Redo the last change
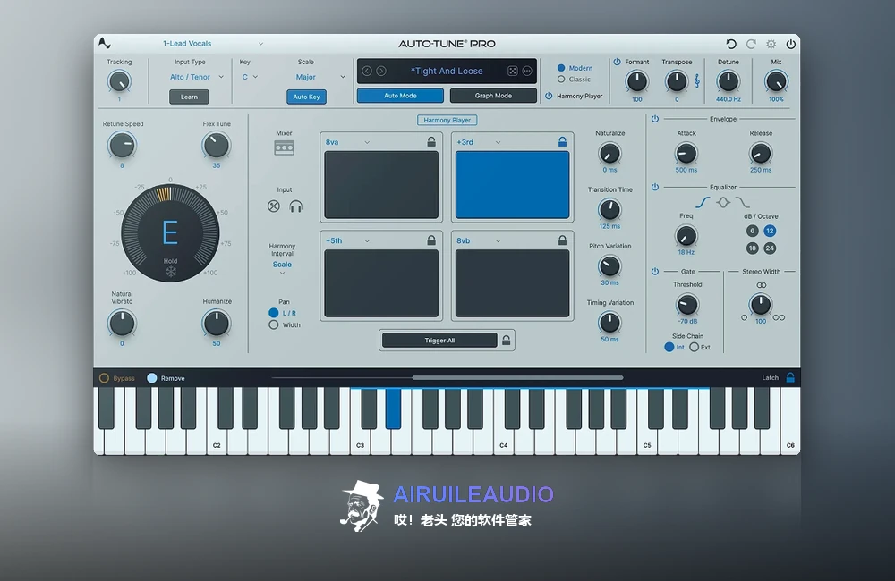 tap(751, 44)
